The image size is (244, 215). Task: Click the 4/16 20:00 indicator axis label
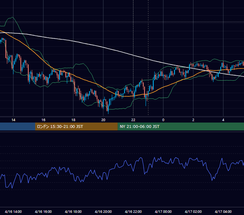[103, 211]
